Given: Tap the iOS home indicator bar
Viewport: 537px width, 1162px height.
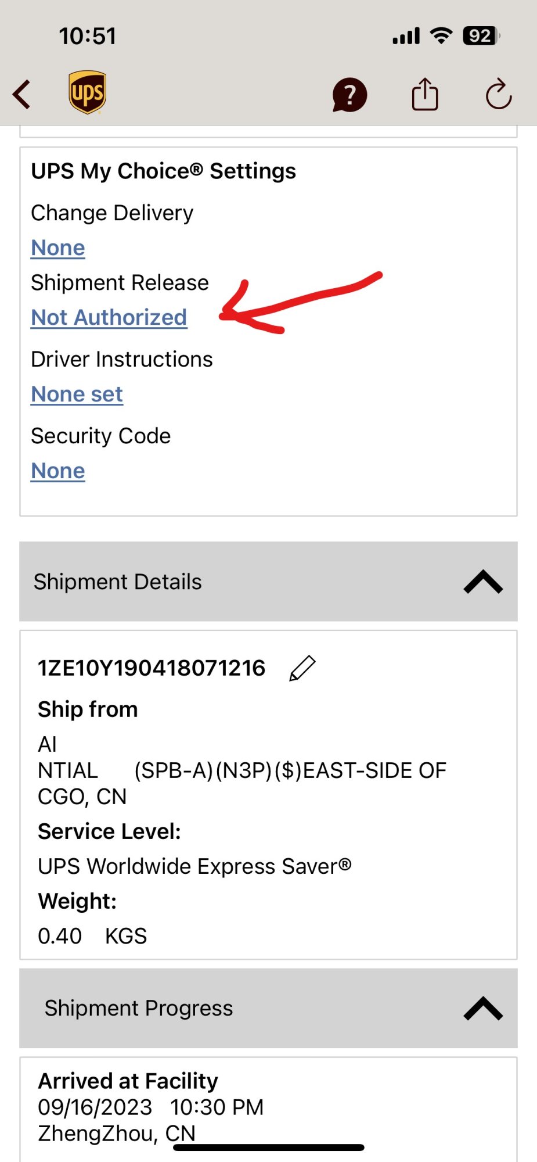Looking at the screenshot, I should (x=268, y=1147).
